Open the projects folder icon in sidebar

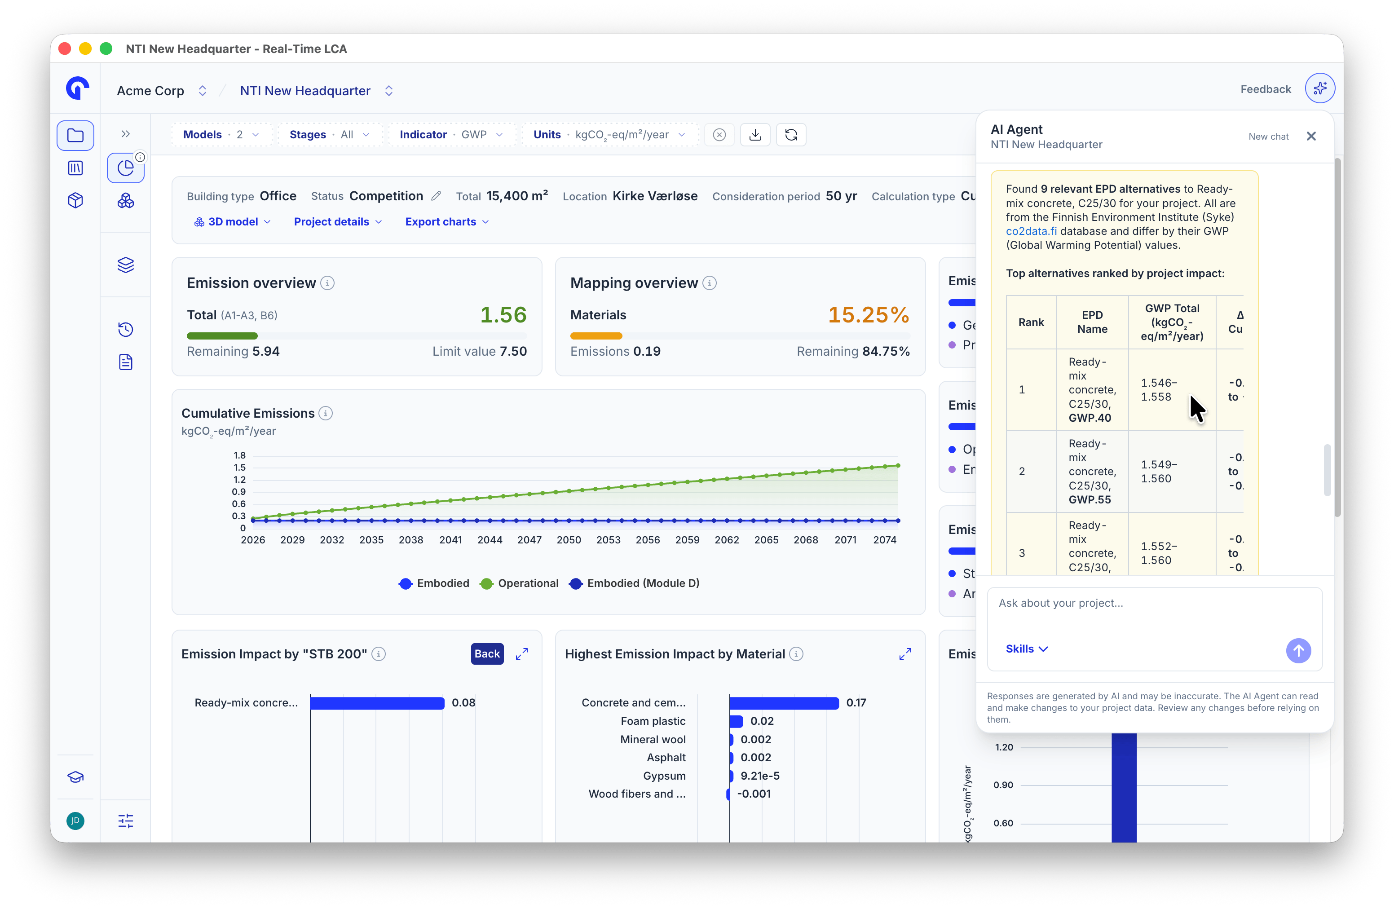click(75, 135)
